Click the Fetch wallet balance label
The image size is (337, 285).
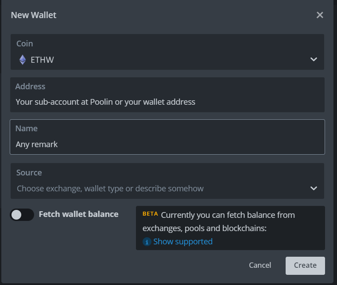coord(78,214)
